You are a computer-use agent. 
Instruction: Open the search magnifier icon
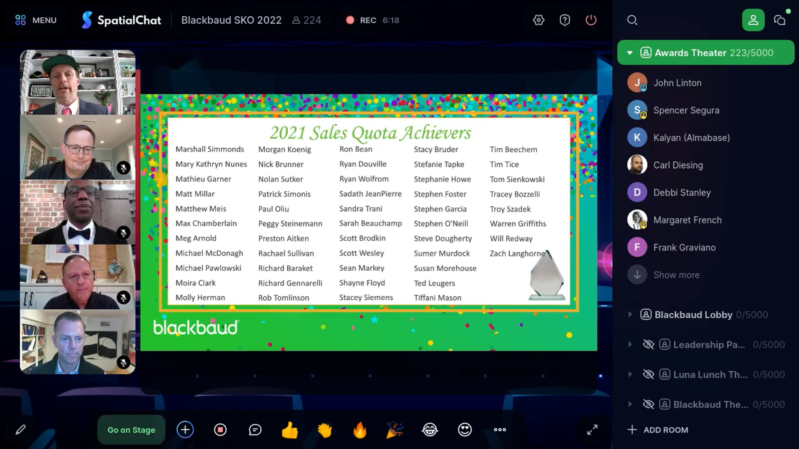632,20
